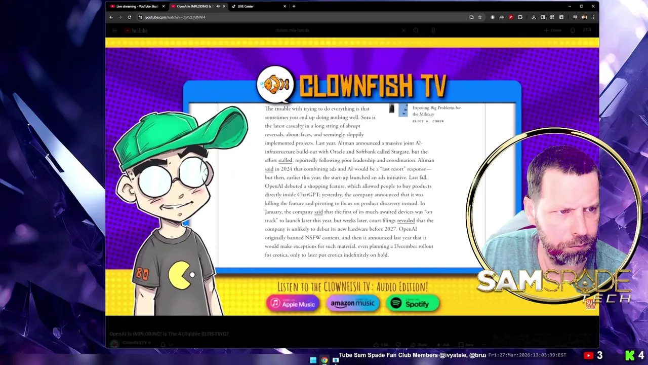
Task: Open Google Chrome from the taskbar
Action: click(x=324, y=360)
